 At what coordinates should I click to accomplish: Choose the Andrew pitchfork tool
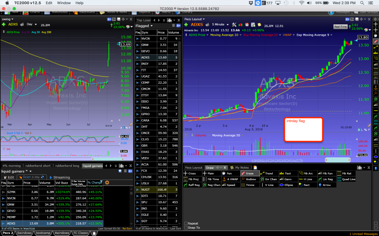(250, 179)
